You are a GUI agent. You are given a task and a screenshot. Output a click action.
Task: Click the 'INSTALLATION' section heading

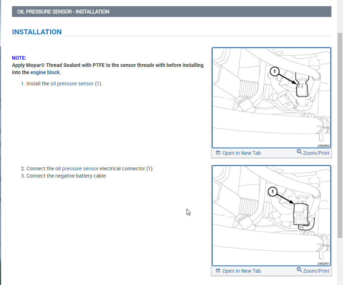[x=37, y=32]
